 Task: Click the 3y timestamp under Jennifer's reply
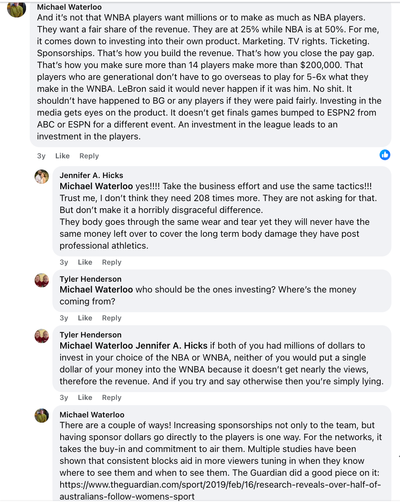click(x=64, y=262)
